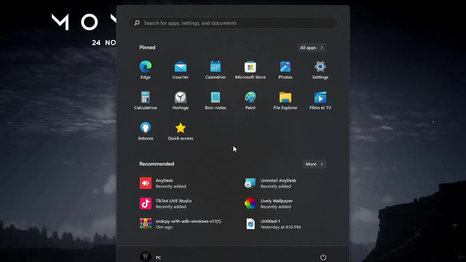Click the "15m ago" timestamp text

click(164, 227)
